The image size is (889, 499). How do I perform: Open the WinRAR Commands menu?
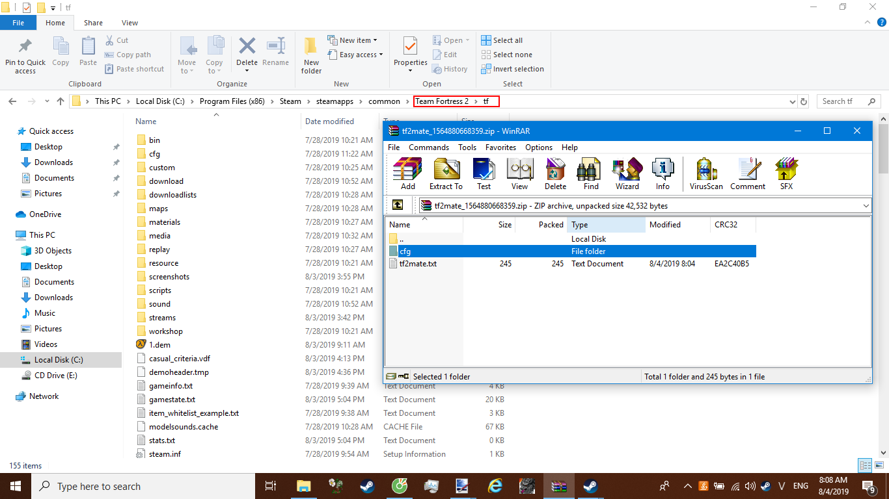tap(429, 147)
